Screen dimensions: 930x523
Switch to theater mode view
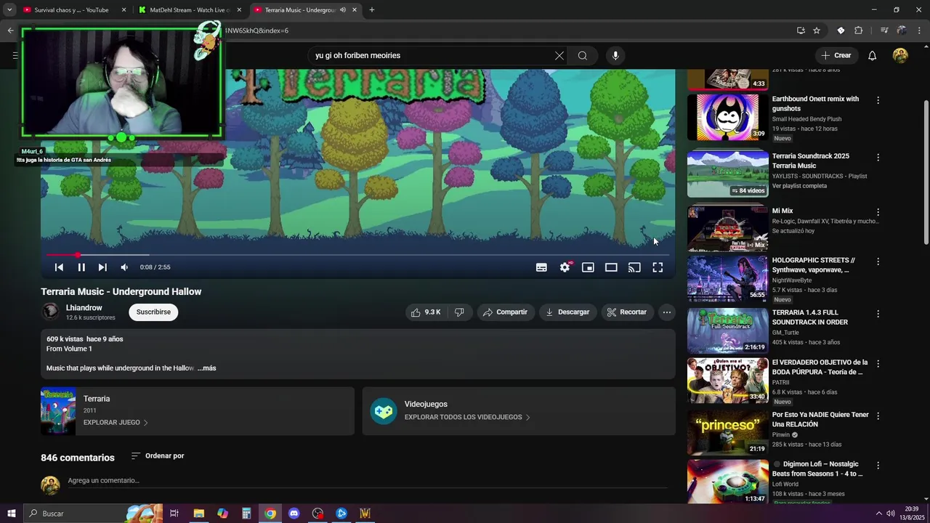coord(611,267)
